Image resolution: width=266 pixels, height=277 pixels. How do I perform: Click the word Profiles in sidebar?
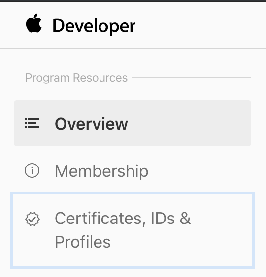pyautogui.click(x=83, y=242)
